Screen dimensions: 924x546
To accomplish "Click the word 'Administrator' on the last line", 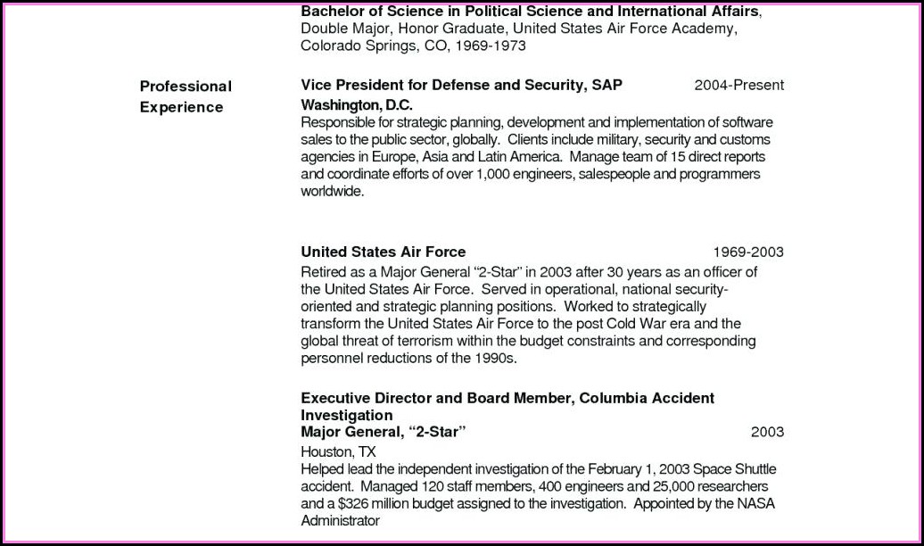I will tap(340, 521).
